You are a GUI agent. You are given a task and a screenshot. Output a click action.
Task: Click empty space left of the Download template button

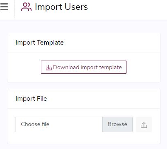click(24, 67)
